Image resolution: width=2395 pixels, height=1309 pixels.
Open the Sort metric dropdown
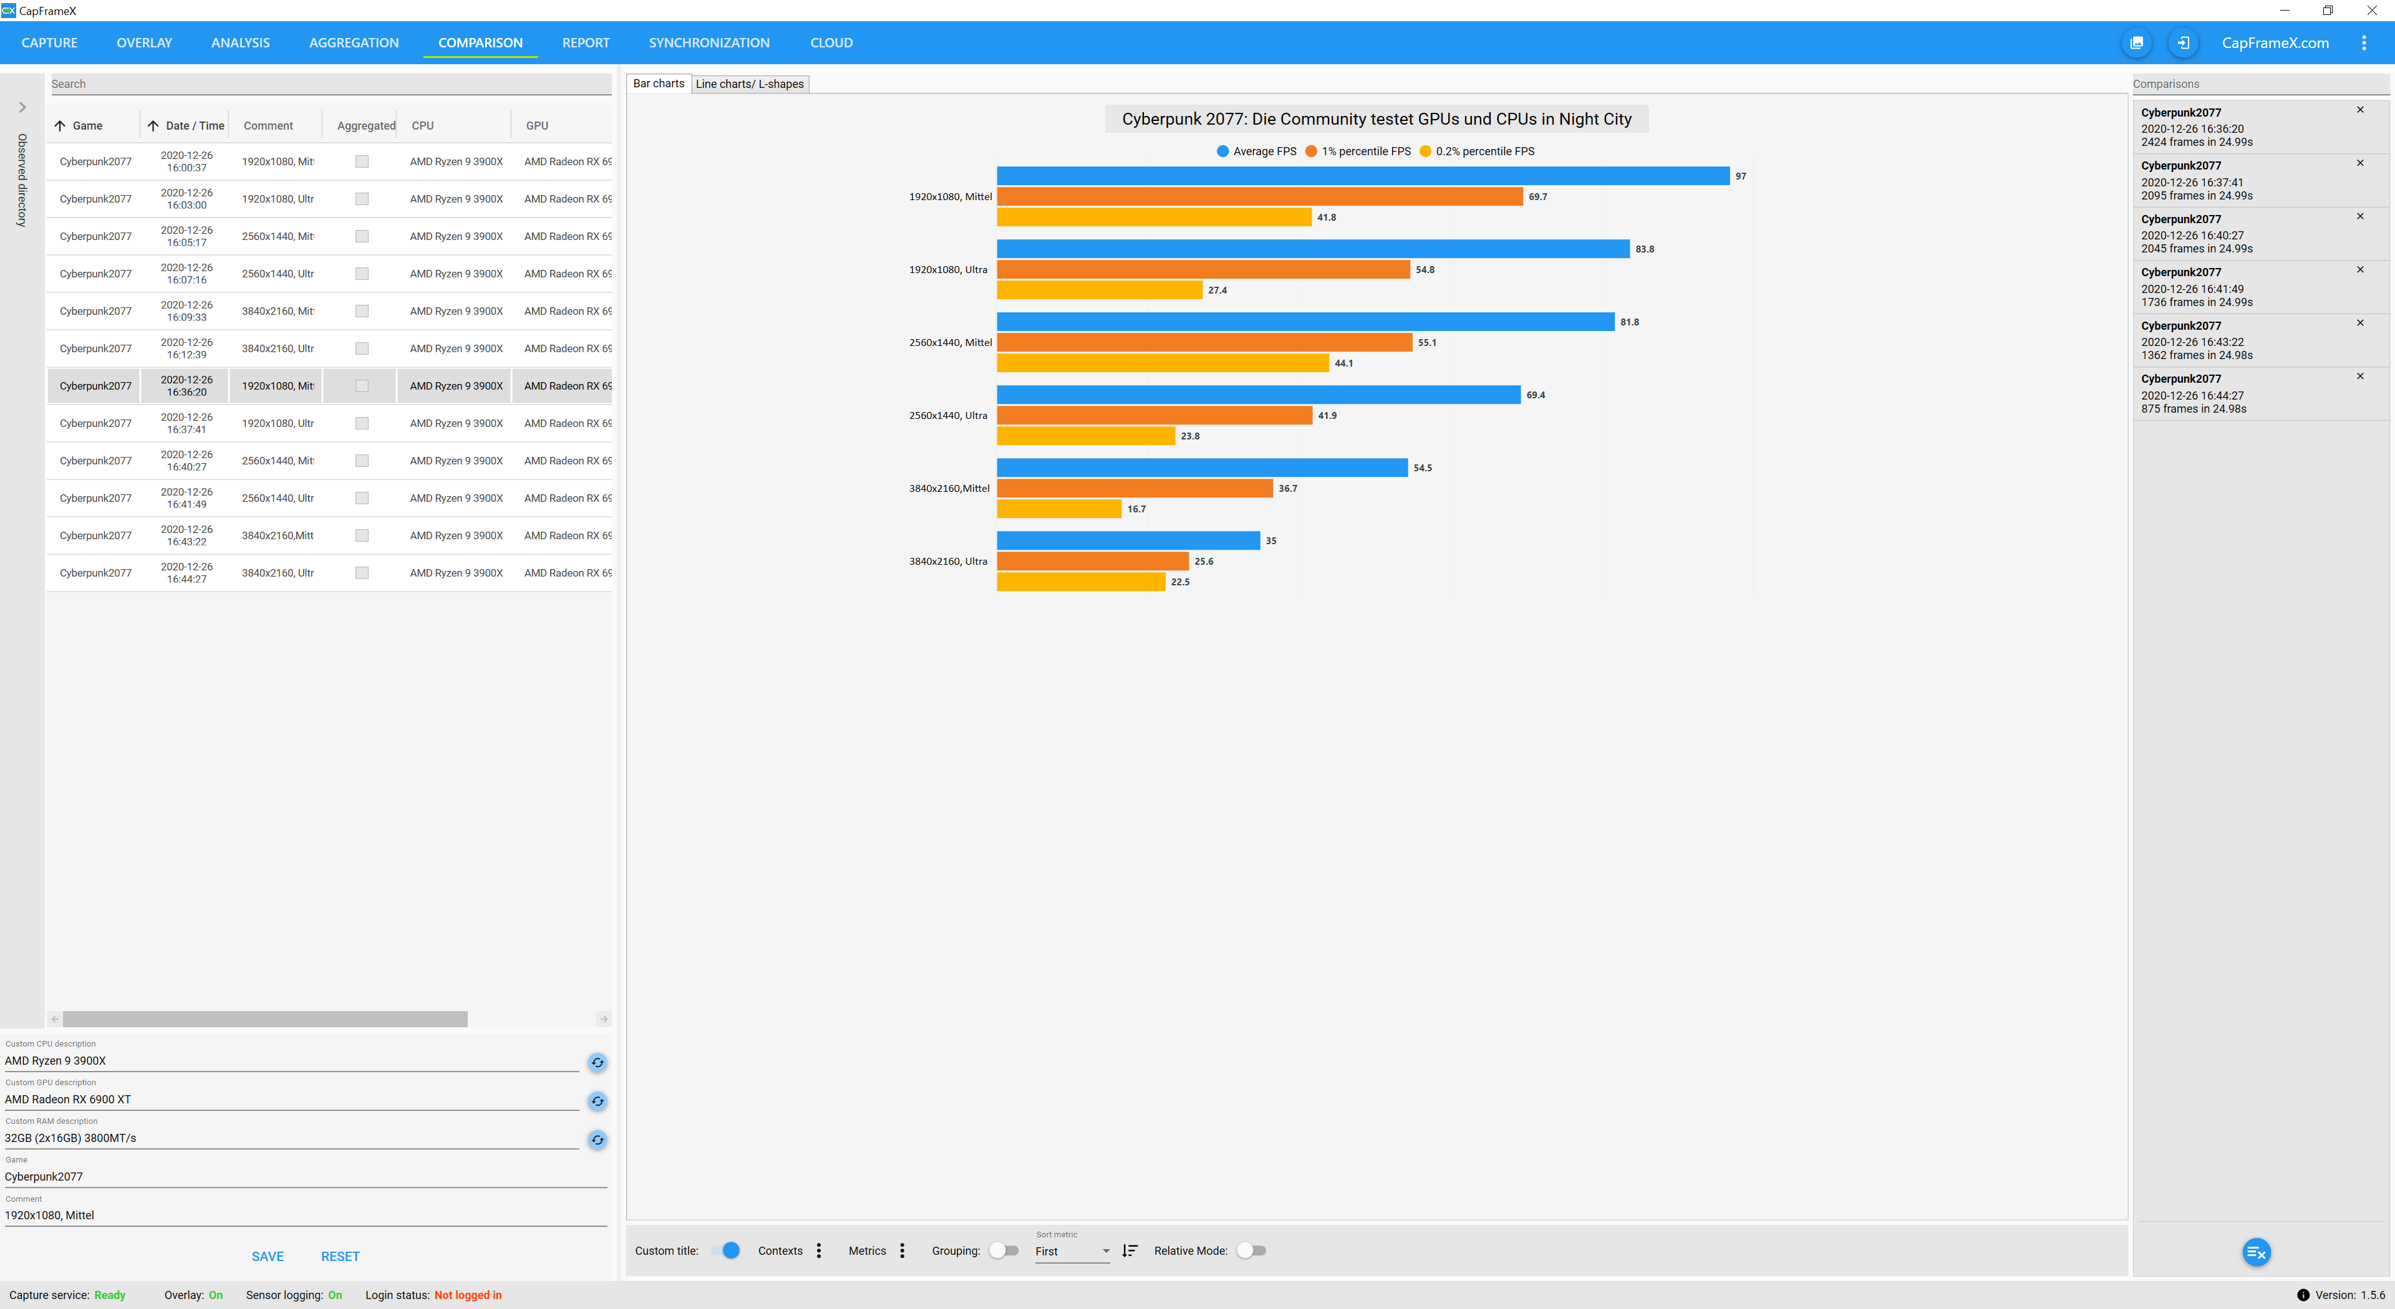1072,1252
